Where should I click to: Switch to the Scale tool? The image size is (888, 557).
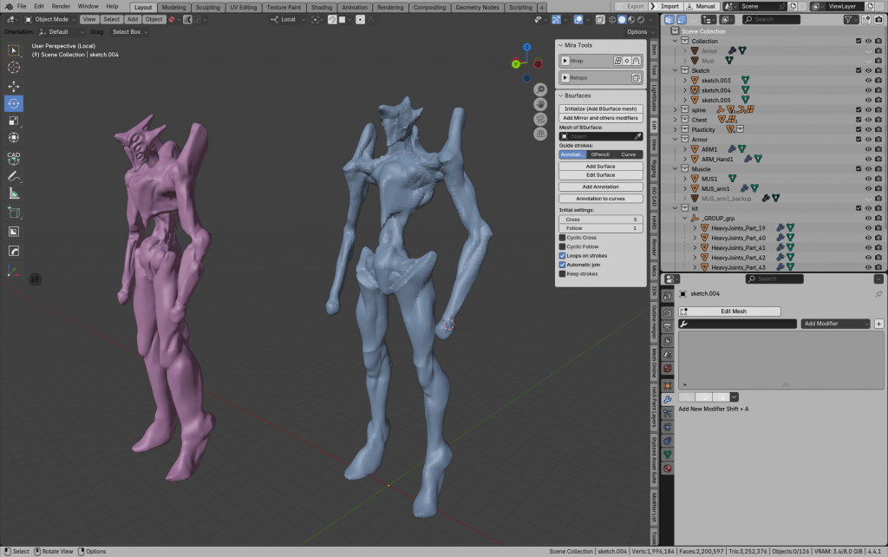[x=14, y=121]
